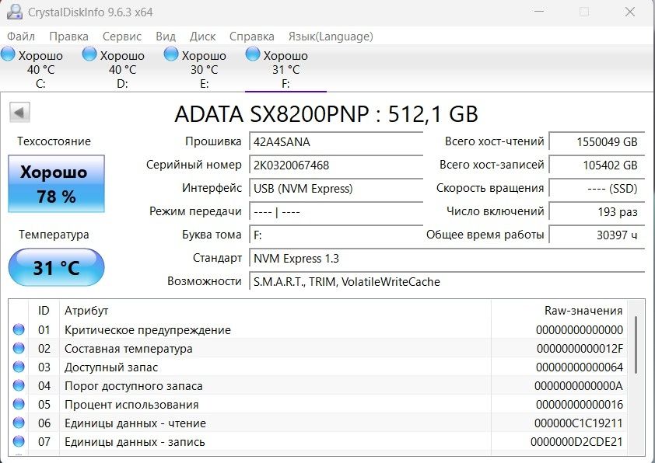Click the standard field NVM Express 1.3

(447, 259)
